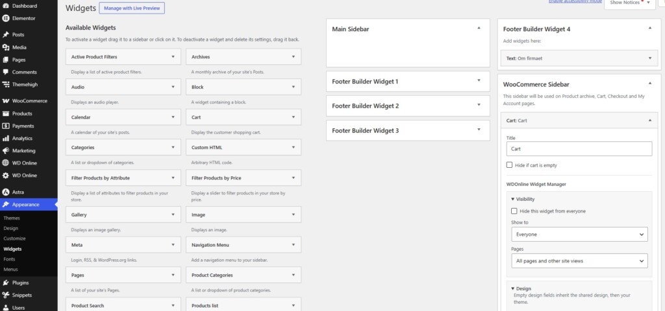Click the WD Online globe icon

[6, 163]
